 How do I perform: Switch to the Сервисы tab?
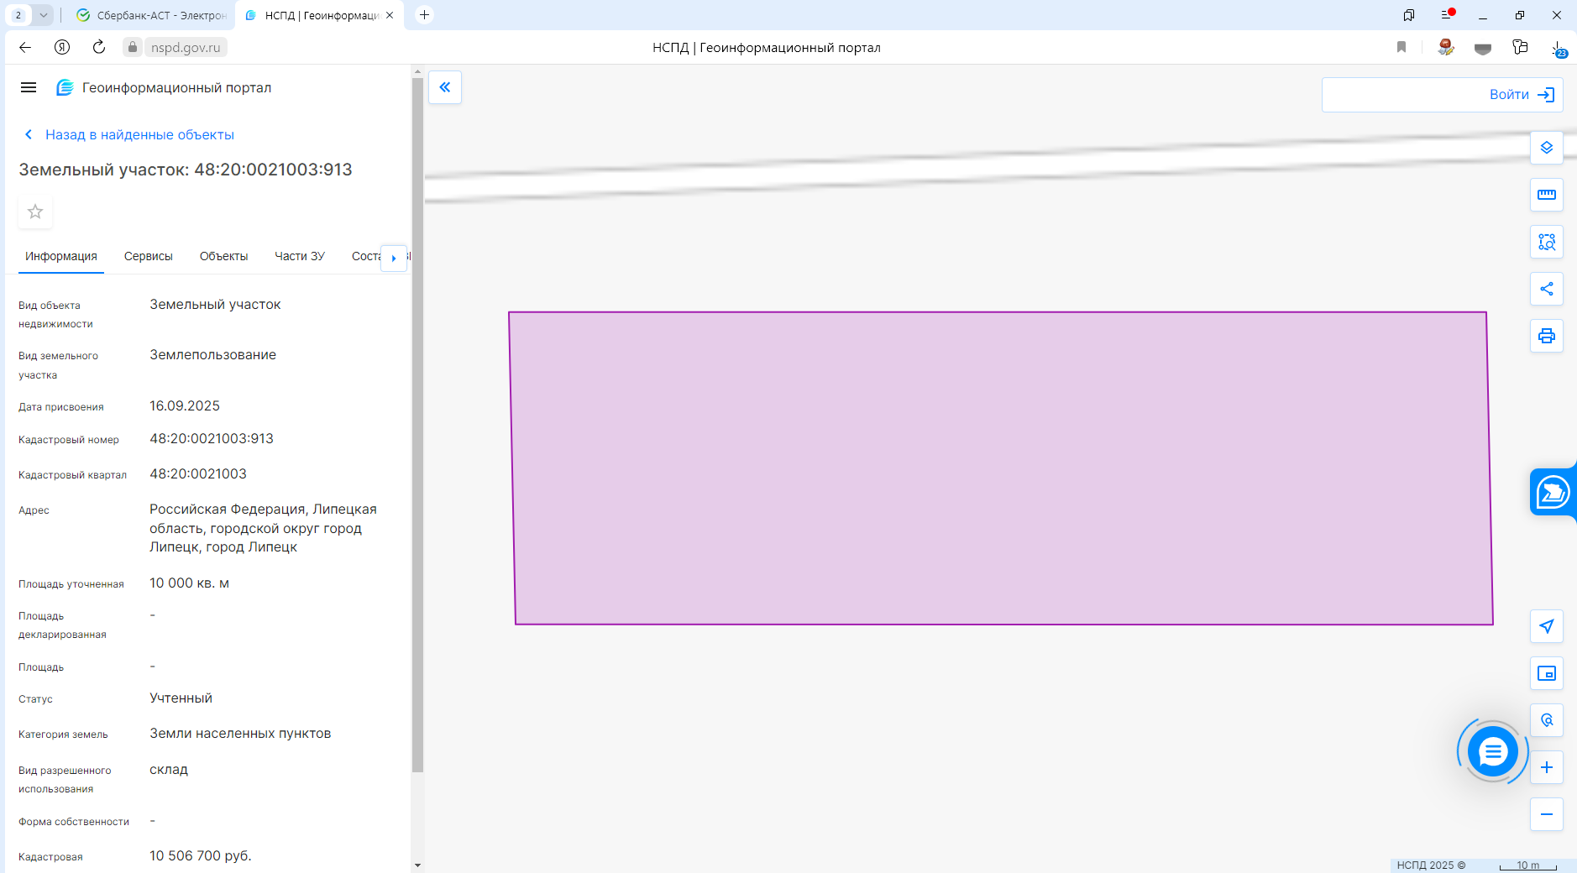tap(148, 256)
